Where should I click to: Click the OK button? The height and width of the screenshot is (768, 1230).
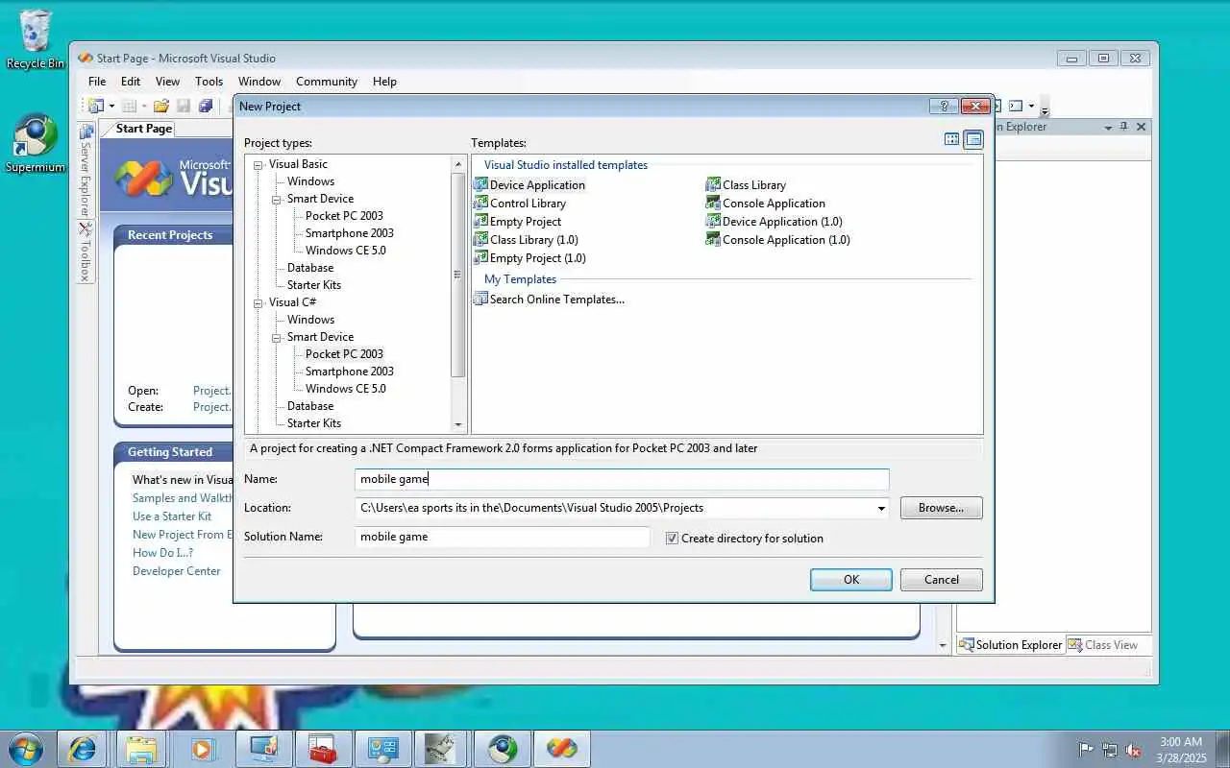click(x=851, y=580)
